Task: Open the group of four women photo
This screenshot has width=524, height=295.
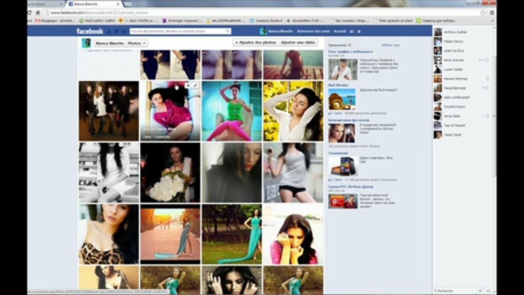Action: (109, 111)
